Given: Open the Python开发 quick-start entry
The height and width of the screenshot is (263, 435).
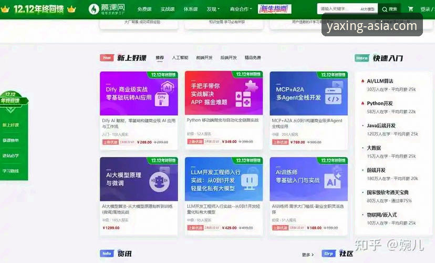Looking at the screenshot, I should tap(379, 103).
